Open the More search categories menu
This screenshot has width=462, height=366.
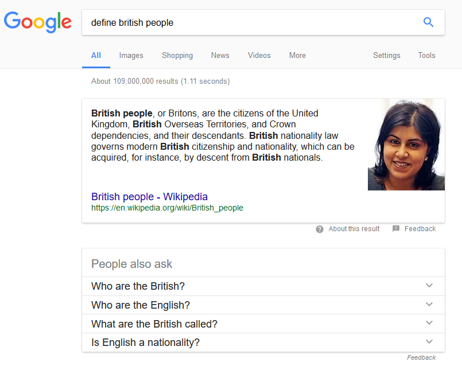[x=297, y=55]
